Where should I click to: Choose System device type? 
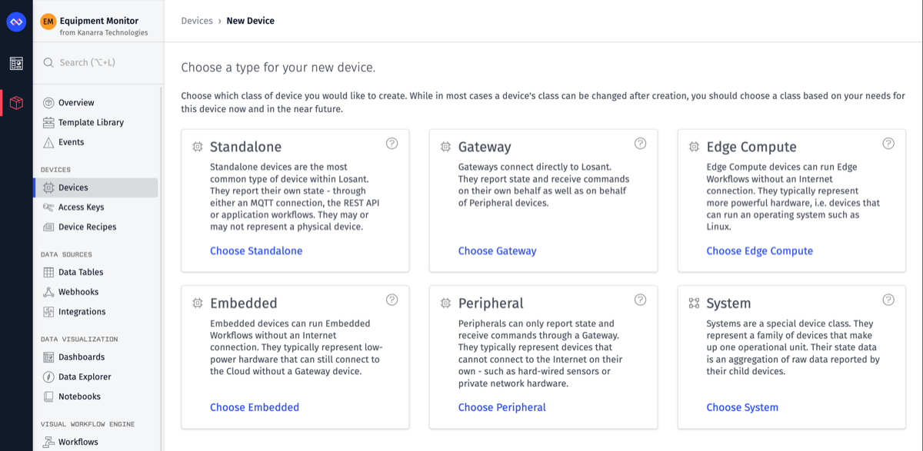pyautogui.click(x=742, y=408)
